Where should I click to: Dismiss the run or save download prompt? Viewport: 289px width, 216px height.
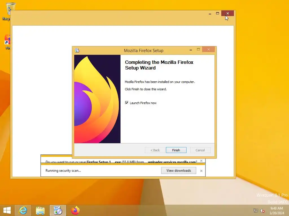coord(201,161)
